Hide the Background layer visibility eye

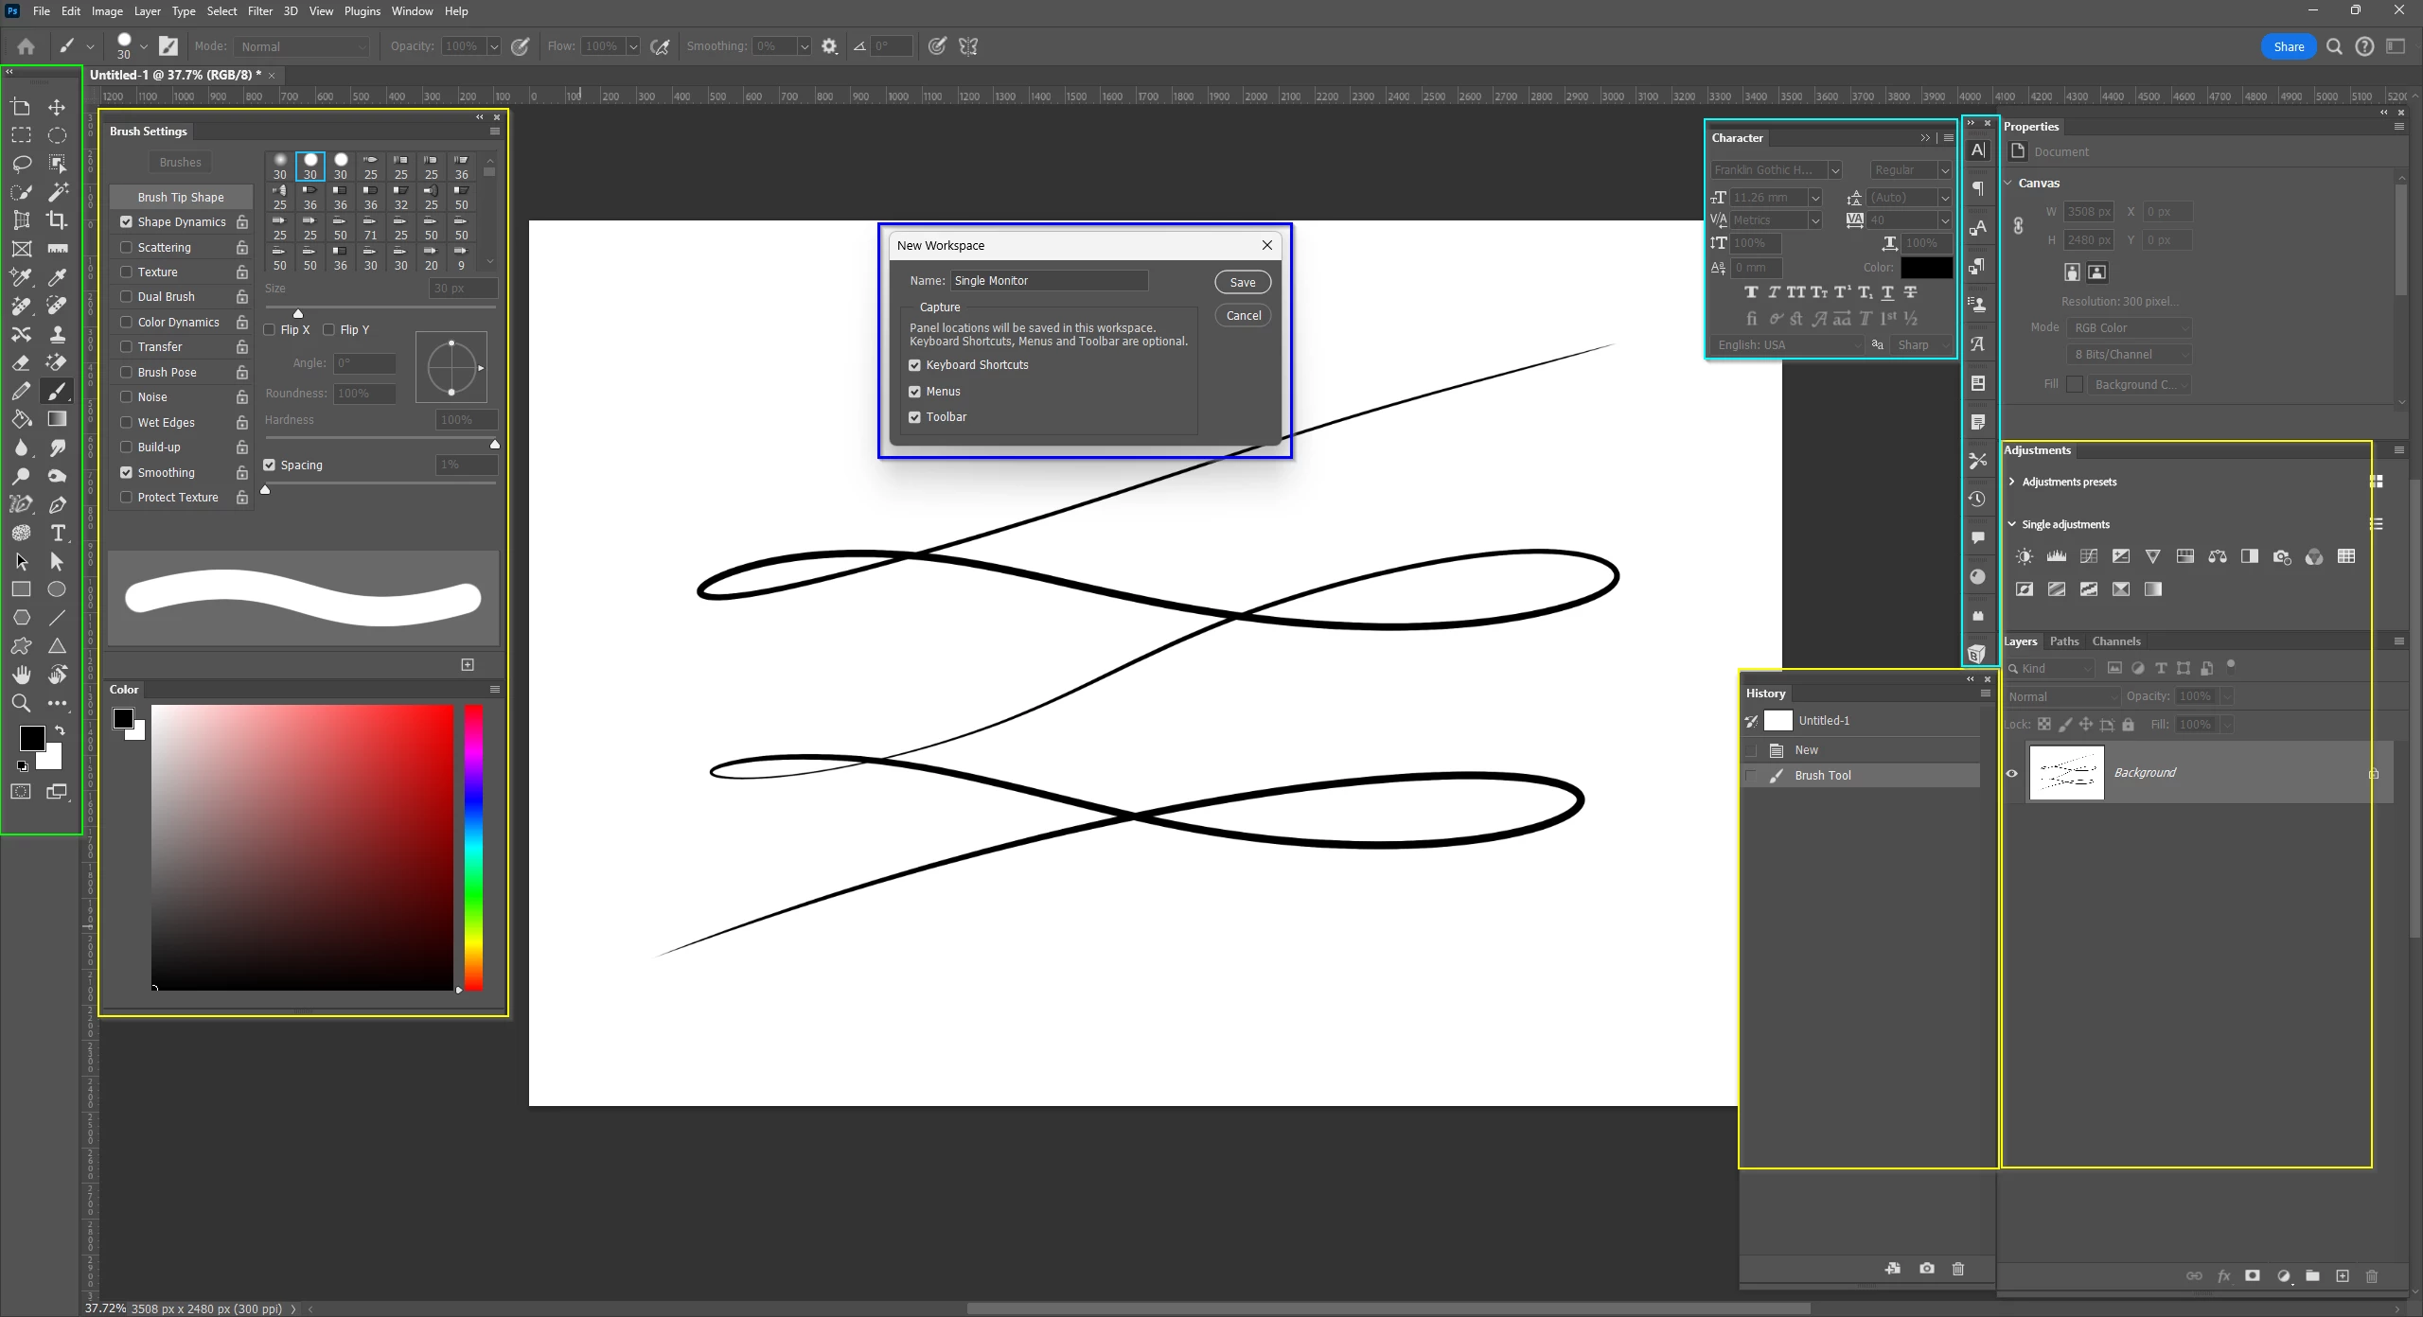click(2012, 773)
